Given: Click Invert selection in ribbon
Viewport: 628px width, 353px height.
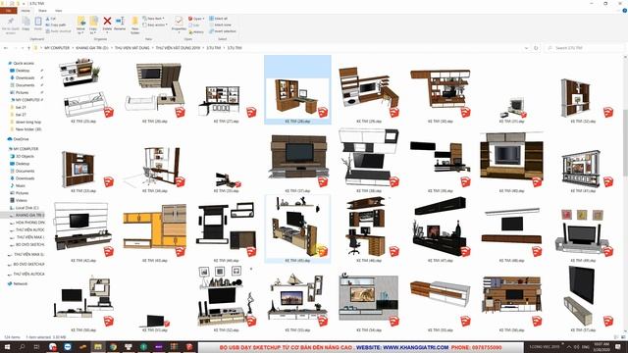Looking at the screenshot, I should click(x=223, y=31).
